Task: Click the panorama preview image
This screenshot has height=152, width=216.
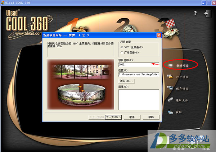Action: point(81,85)
